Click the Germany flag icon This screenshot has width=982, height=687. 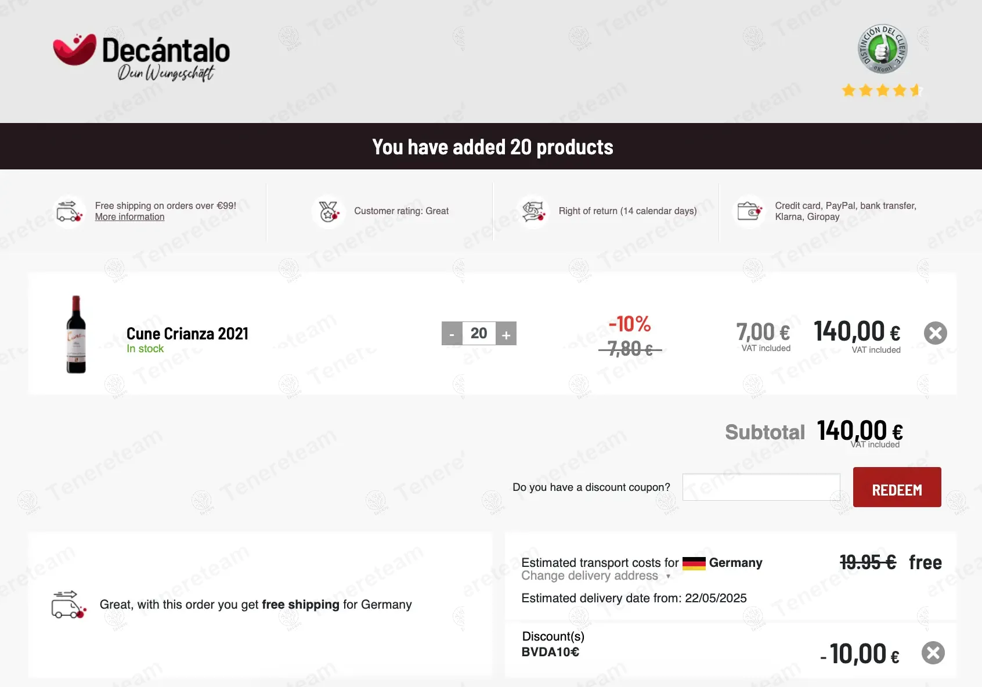[694, 563]
